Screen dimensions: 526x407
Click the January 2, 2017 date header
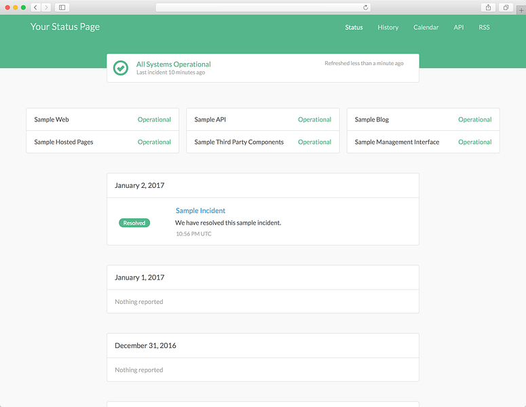(x=140, y=185)
